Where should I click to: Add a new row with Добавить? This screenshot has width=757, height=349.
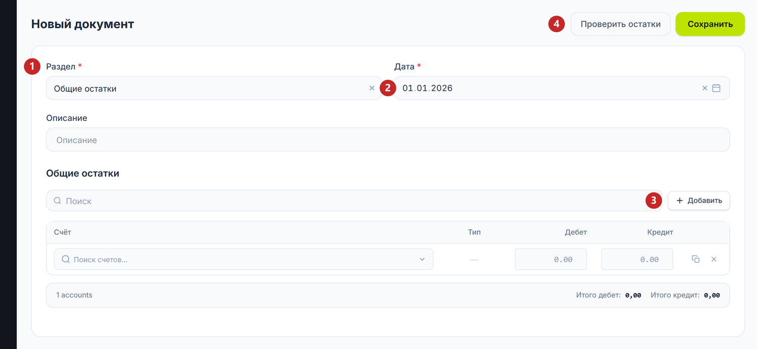tap(699, 201)
